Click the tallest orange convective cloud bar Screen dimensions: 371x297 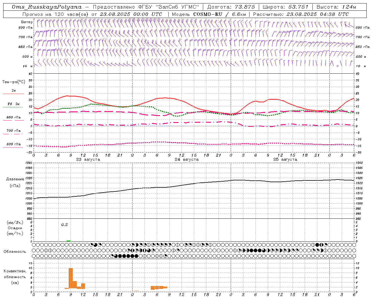coord(71,278)
